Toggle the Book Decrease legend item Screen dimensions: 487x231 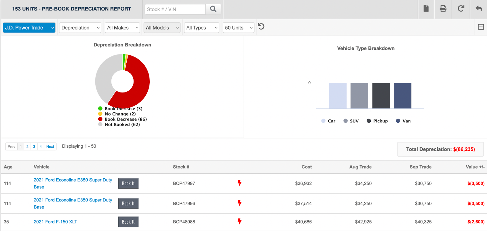(x=122, y=119)
